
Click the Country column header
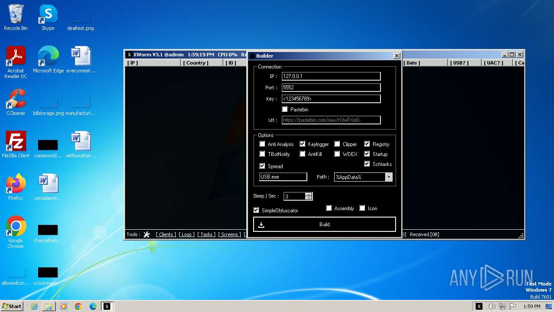coord(202,63)
